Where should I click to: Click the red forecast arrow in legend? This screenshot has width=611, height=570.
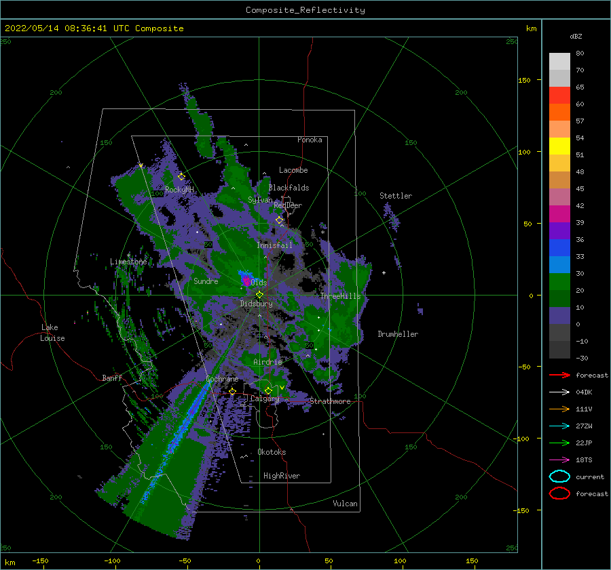click(559, 375)
